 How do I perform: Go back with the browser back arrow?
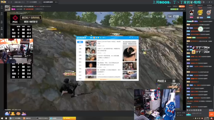point(9,2)
